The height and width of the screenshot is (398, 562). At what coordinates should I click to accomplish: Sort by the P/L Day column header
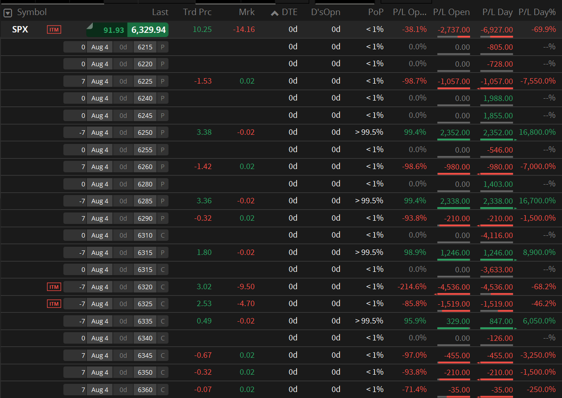[497, 13]
